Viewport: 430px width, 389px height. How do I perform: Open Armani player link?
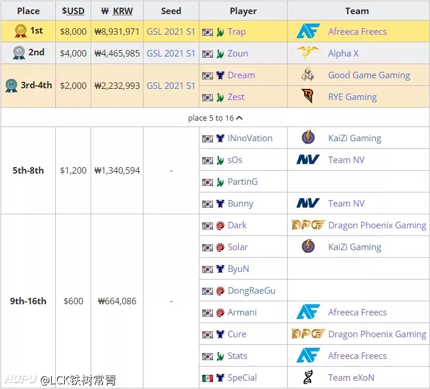(x=242, y=312)
